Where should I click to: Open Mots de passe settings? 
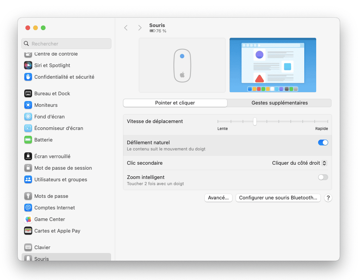click(x=66, y=196)
